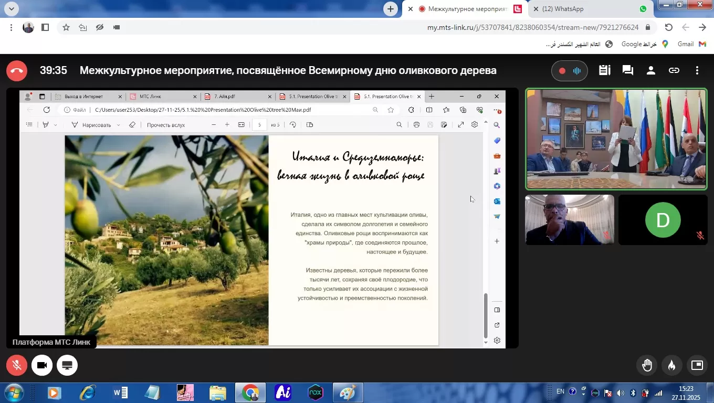The image size is (714, 403).
Task: Copy the meeting invite link icon
Action: click(x=674, y=70)
